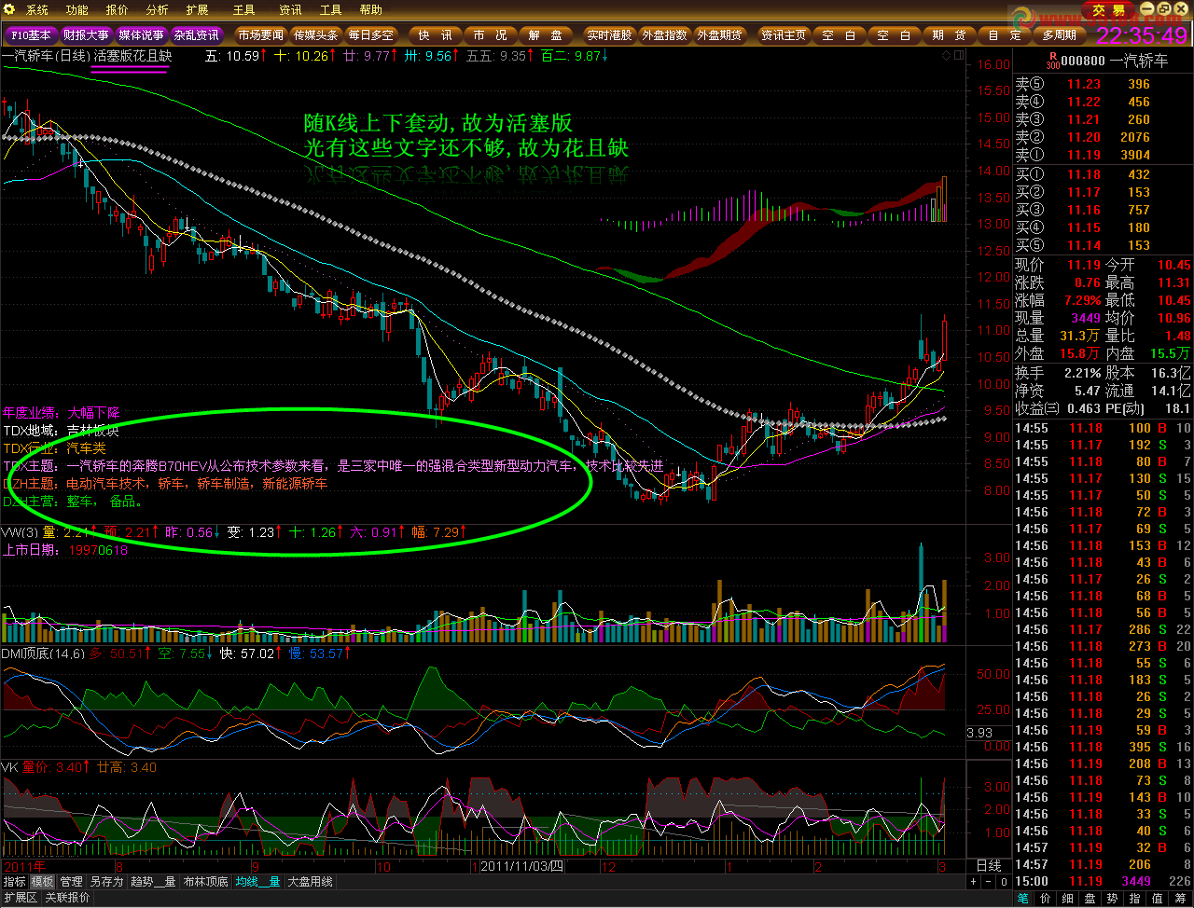Select the 价 tab in the quote panel
Viewport: 1194px width, 908px height.
pos(1045,899)
